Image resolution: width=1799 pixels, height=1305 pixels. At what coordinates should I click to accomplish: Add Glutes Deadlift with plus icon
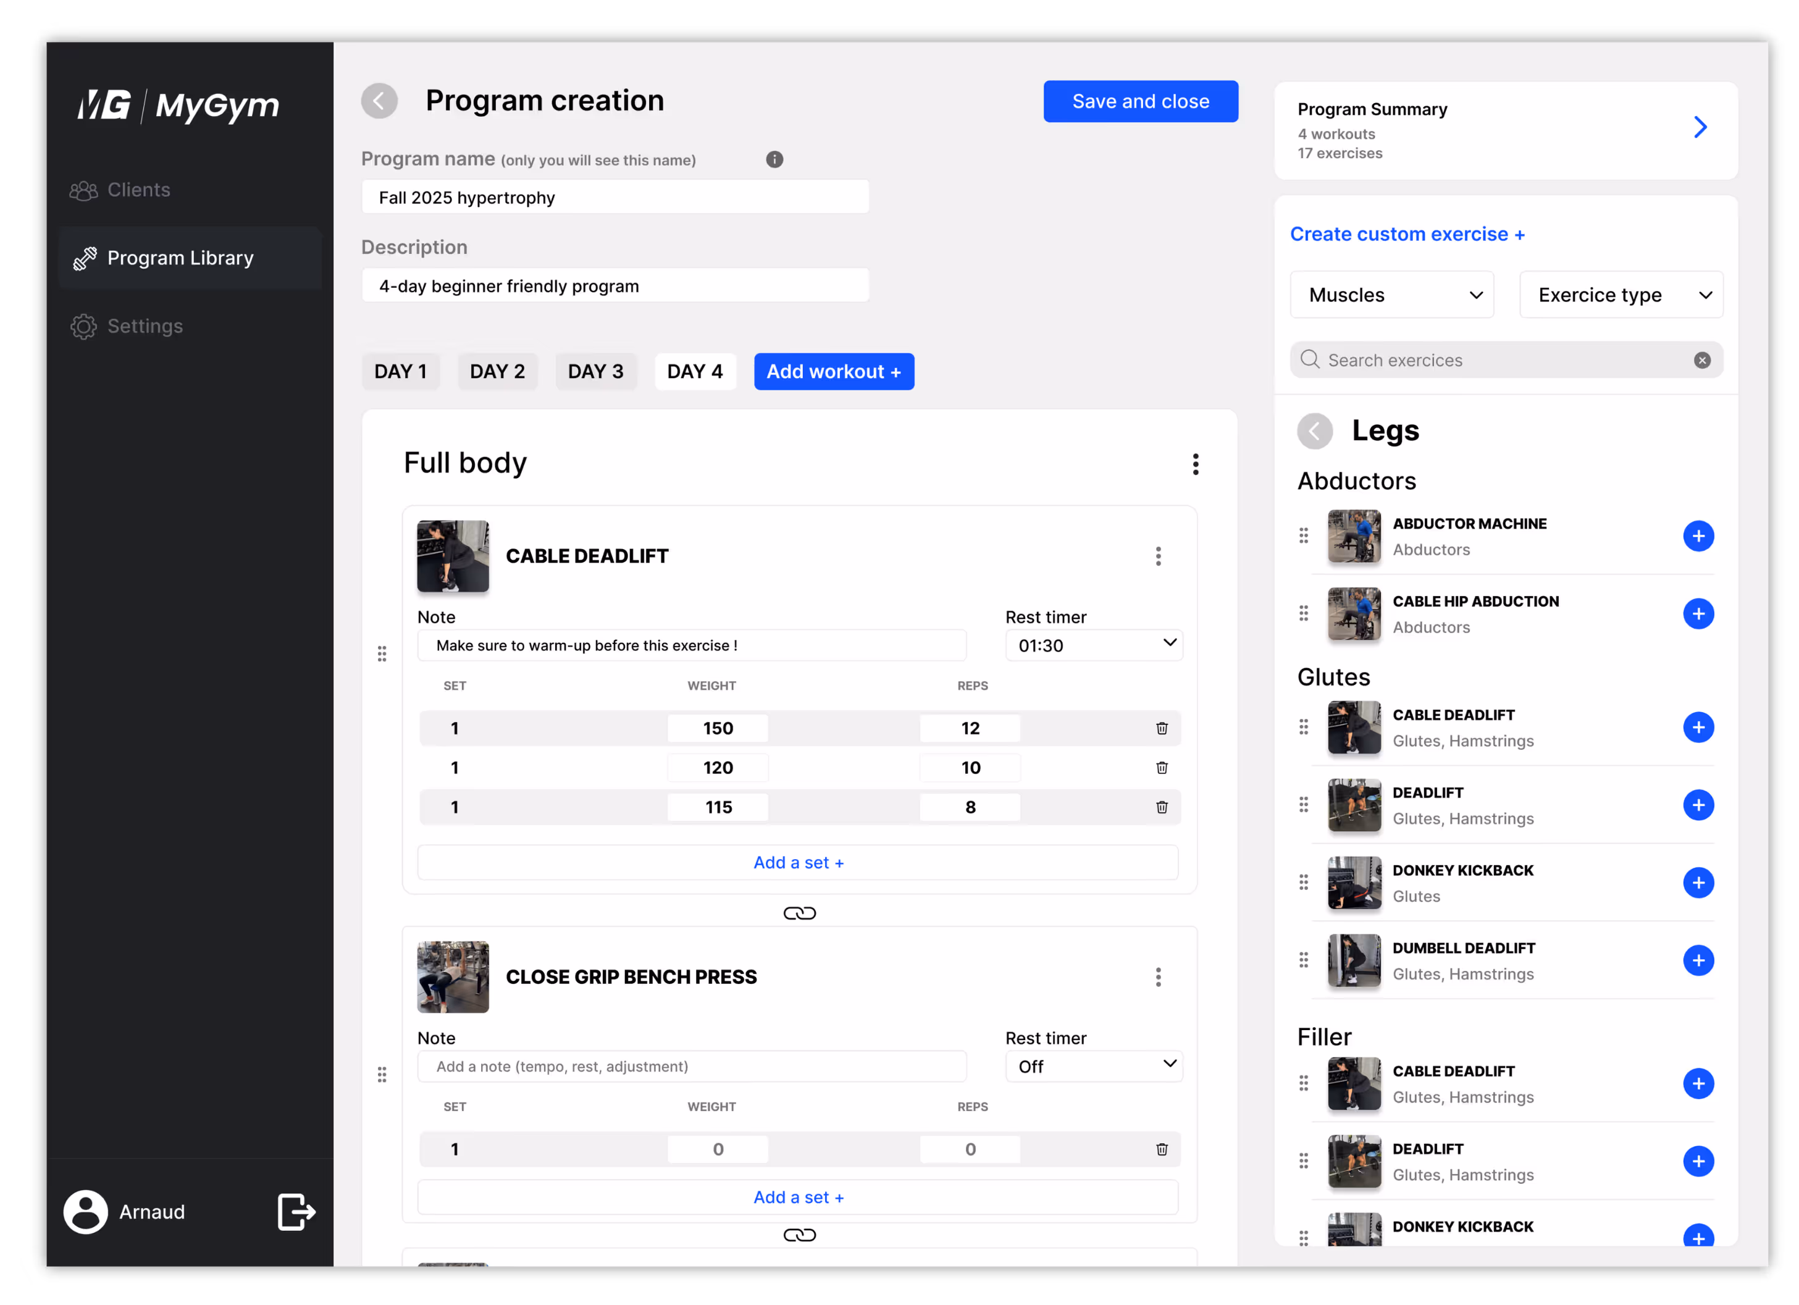1698,805
